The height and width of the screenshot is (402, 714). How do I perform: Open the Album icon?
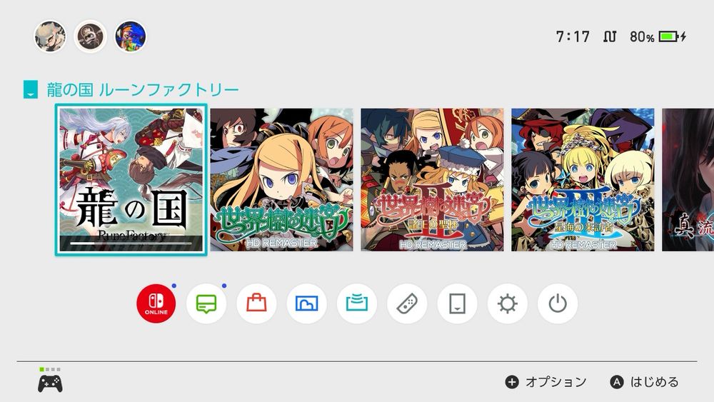tap(306, 303)
